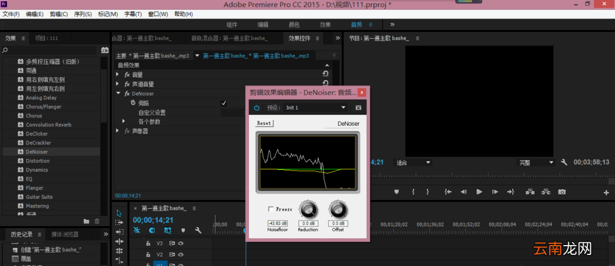
Task: Add marker in timeline panel
Action: click(183, 230)
